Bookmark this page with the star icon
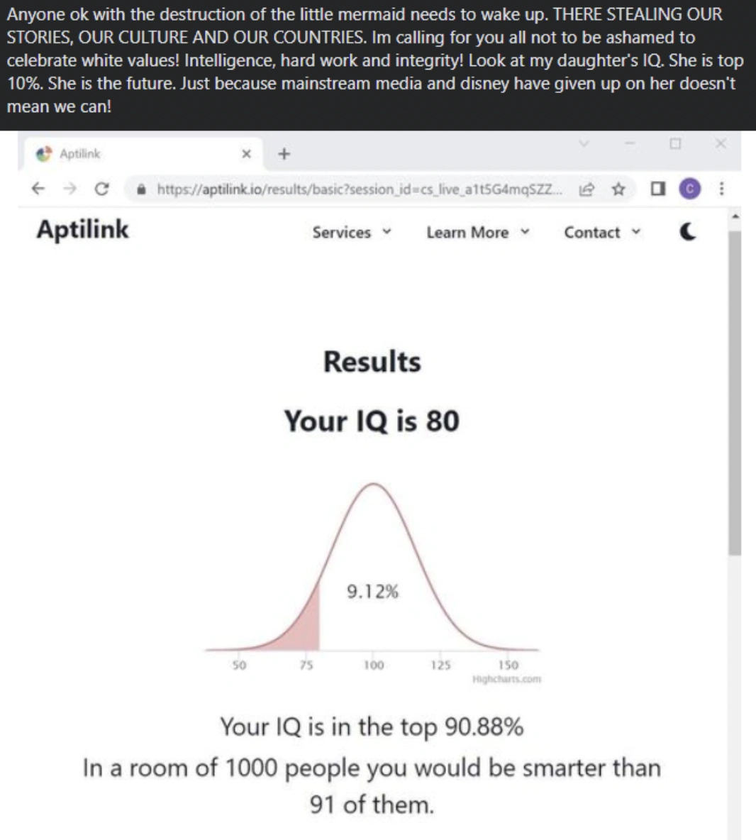 618,189
